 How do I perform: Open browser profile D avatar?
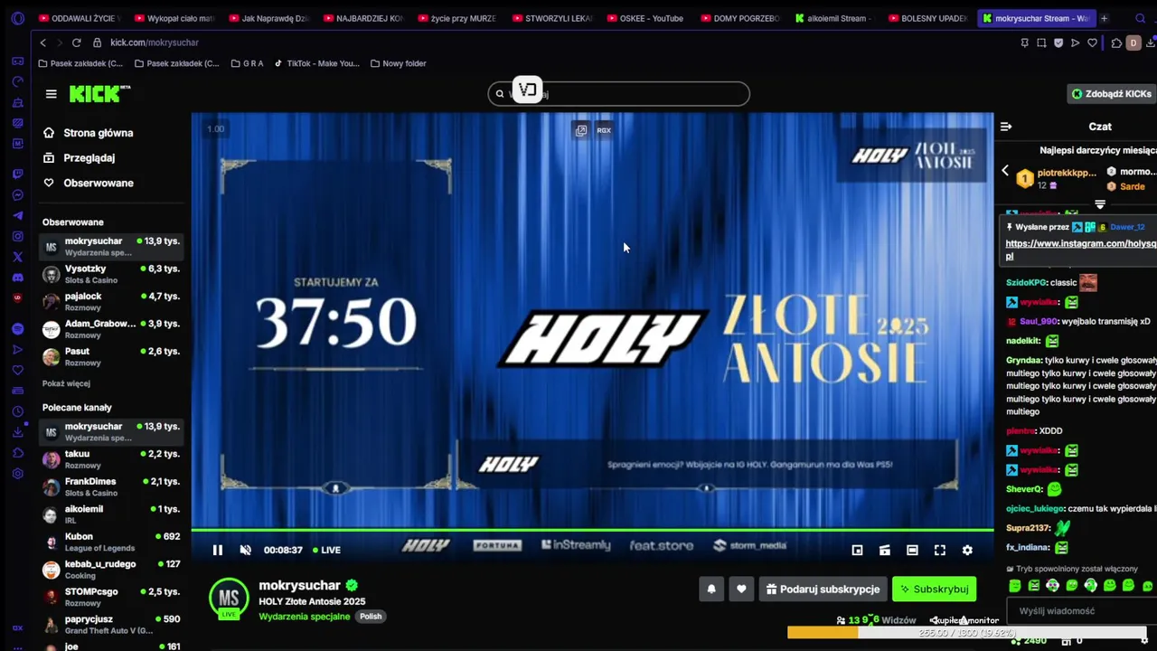point(1133,42)
